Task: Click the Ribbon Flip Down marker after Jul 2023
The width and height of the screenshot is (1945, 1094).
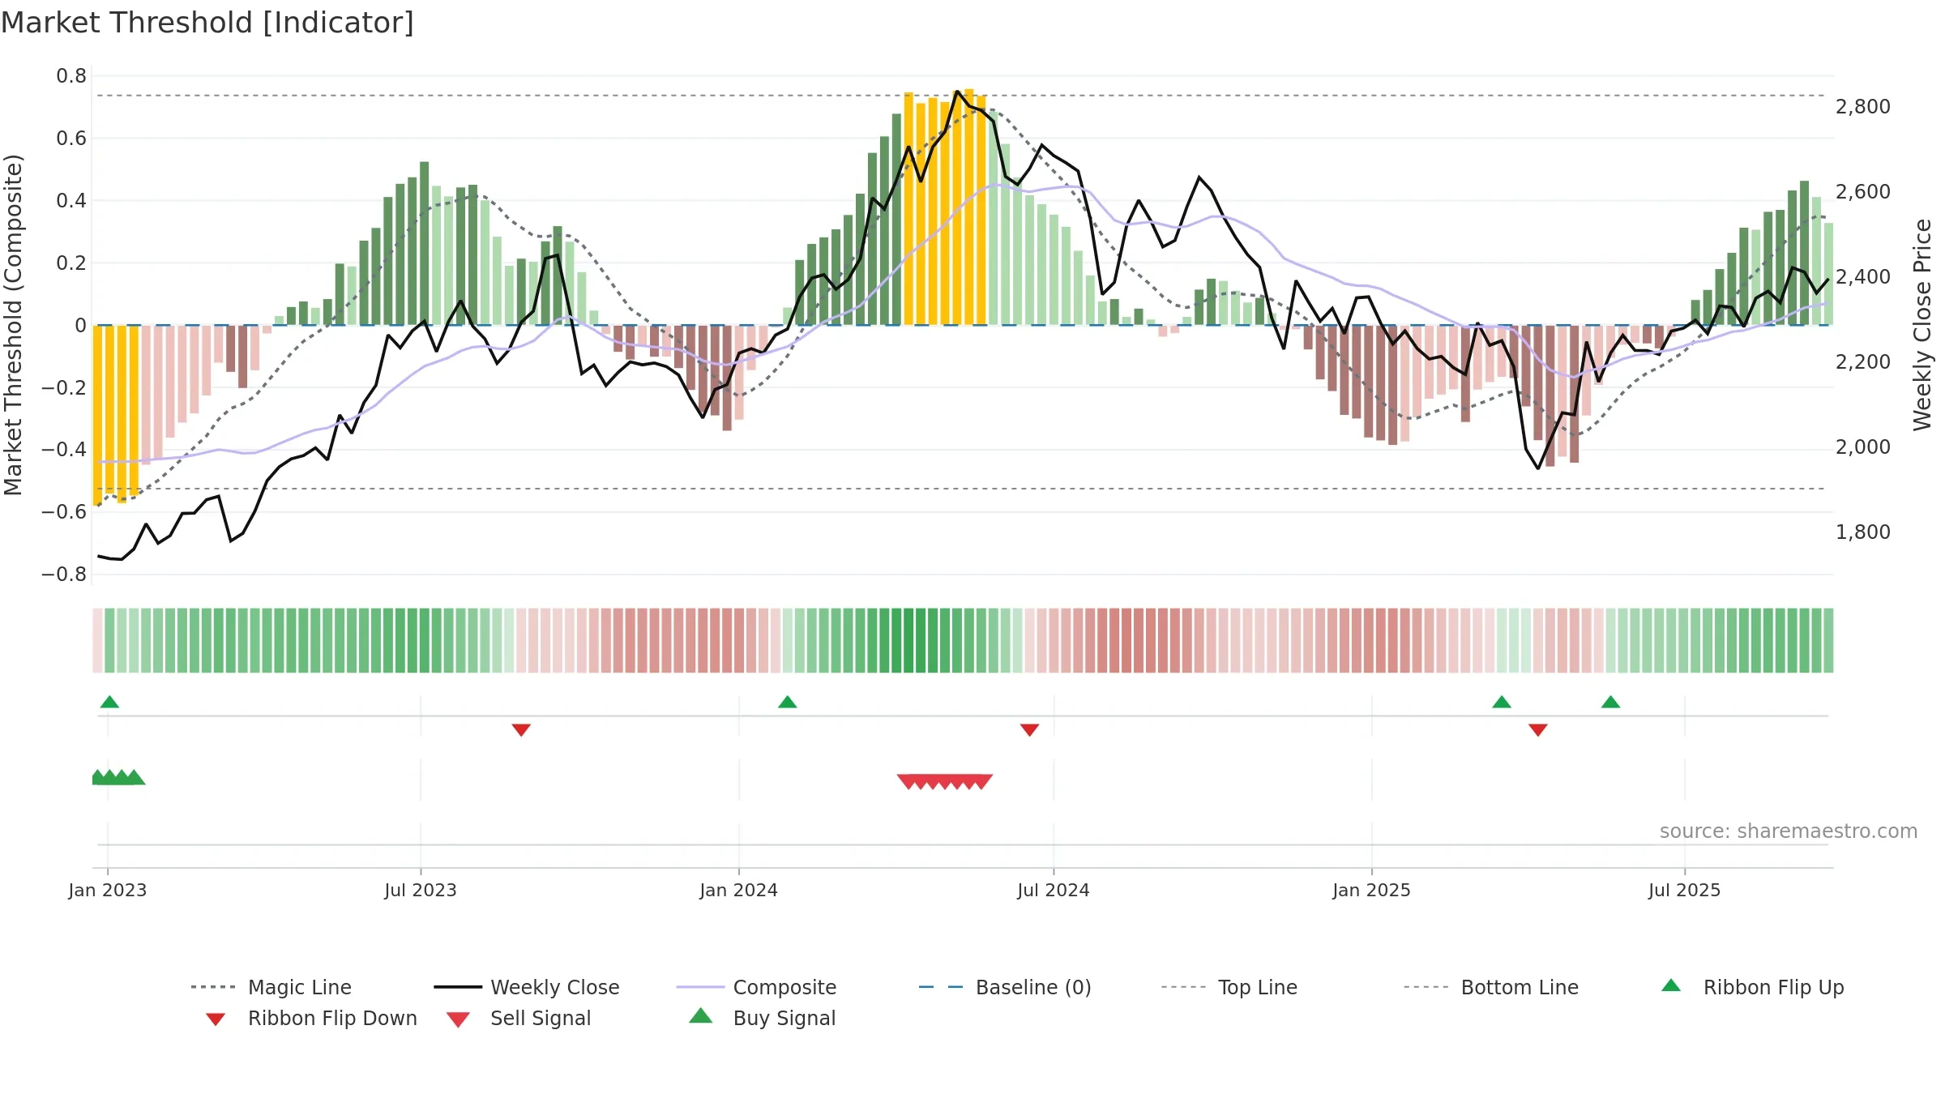Action: coord(521,730)
